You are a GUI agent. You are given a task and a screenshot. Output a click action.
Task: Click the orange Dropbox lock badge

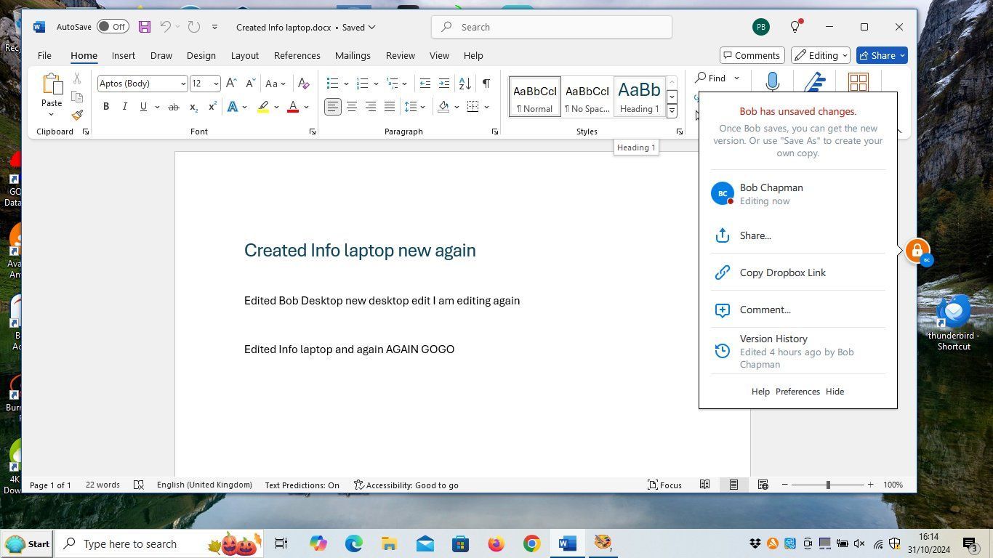(x=917, y=250)
